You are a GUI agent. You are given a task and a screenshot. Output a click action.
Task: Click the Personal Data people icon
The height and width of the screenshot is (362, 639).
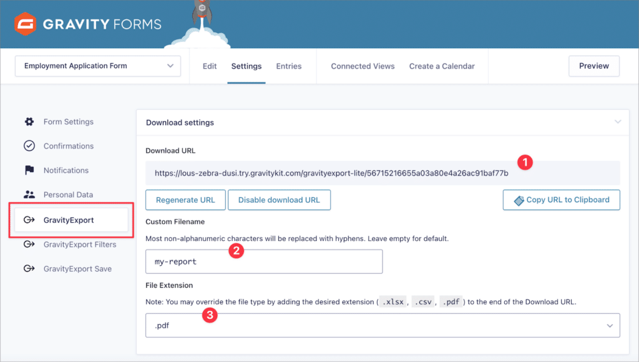coord(29,195)
